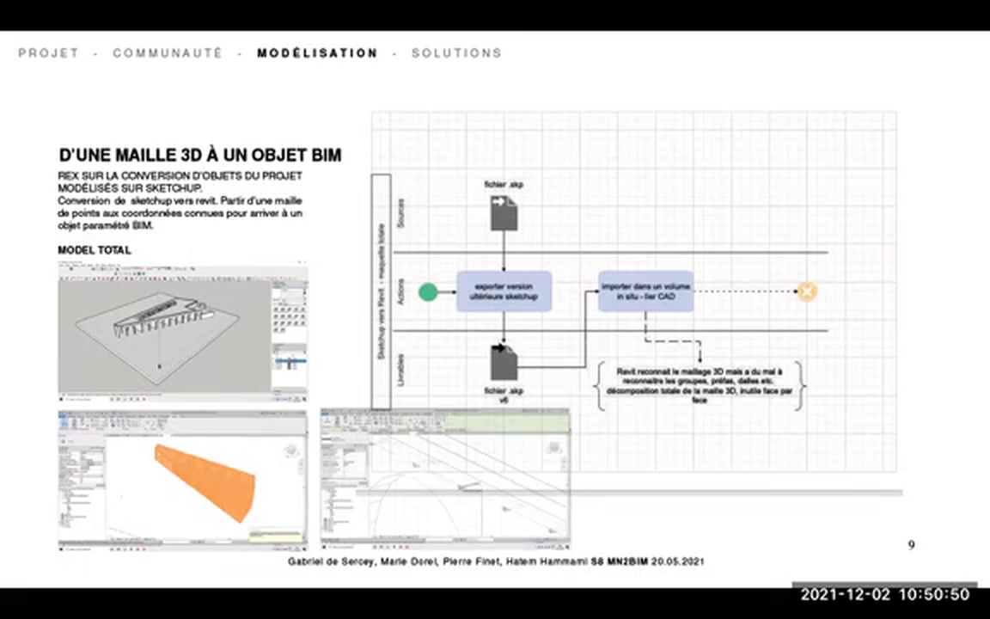Screen dimensions: 990x619
Task: Select the MODÉLISATION header tab
Action: (x=317, y=53)
